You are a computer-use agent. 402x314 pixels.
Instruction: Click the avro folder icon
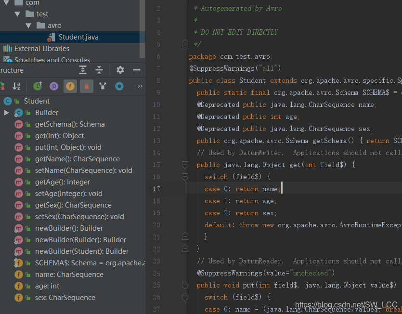click(41, 25)
